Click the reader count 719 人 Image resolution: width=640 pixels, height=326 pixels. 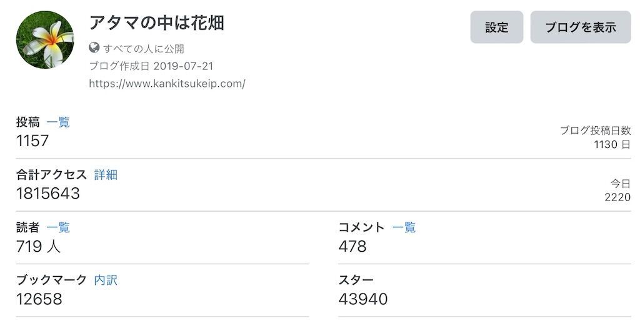[38, 246]
